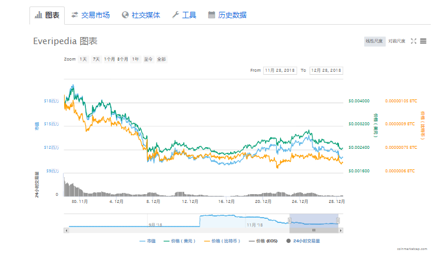Click the highlighted navigator selection window
The image size is (442, 260).
tap(314, 221)
